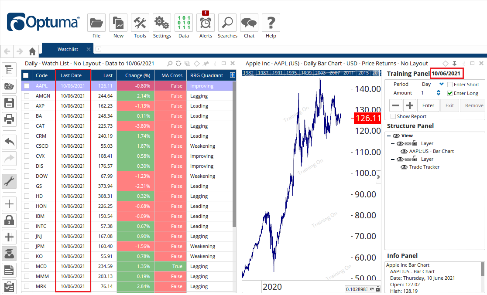Switch to the Watchlist tab
Viewport: 487px width, 295px height.
(68, 49)
